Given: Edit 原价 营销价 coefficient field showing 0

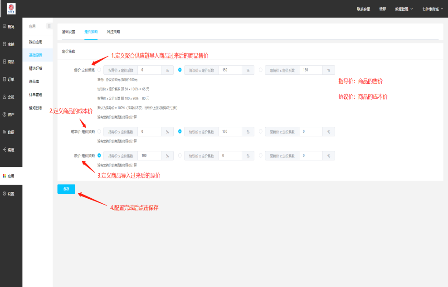Looking at the screenshot, I should [x=311, y=156].
